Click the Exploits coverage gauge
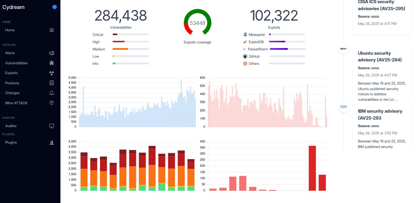 pos(197,23)
